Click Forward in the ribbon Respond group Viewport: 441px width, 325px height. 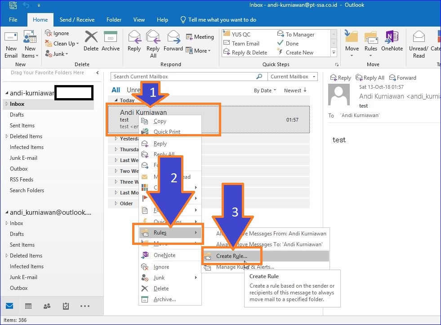(x=173, y=41)
